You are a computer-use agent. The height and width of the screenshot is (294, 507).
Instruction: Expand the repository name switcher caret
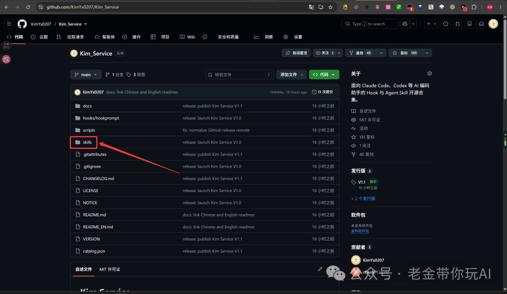tap(86, 24)
